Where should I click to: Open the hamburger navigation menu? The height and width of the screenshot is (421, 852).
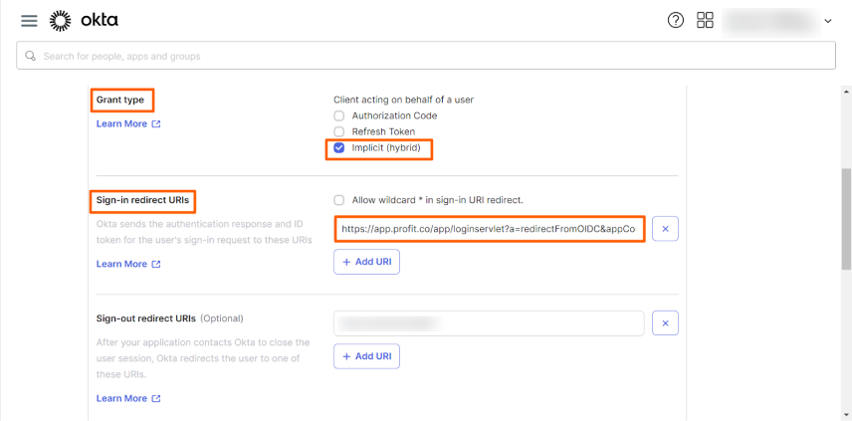[x=29, y=21]
